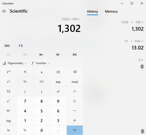Tap number key 3
The width and height of the screenshot is (146, 135).
point(58,121)
